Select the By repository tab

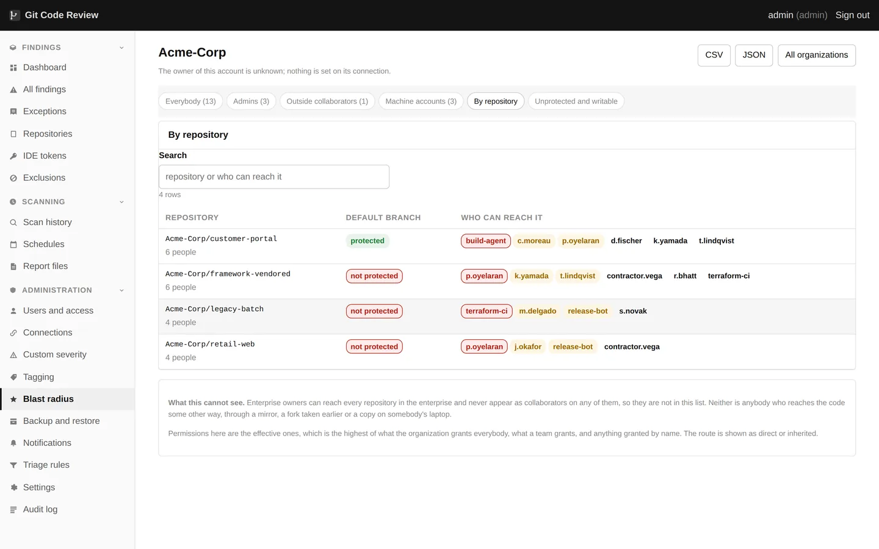[496, 101]
